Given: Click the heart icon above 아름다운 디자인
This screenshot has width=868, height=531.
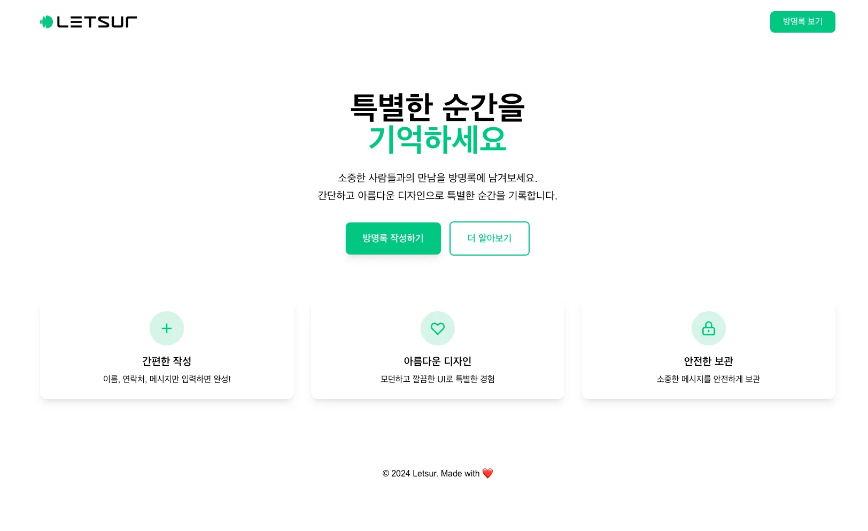Looking at the screenshot, I should (437, 328).
